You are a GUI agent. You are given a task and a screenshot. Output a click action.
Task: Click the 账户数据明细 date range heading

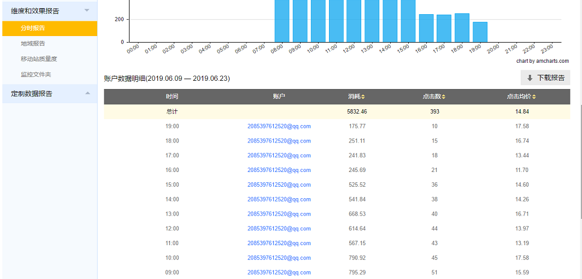[167, 79]
